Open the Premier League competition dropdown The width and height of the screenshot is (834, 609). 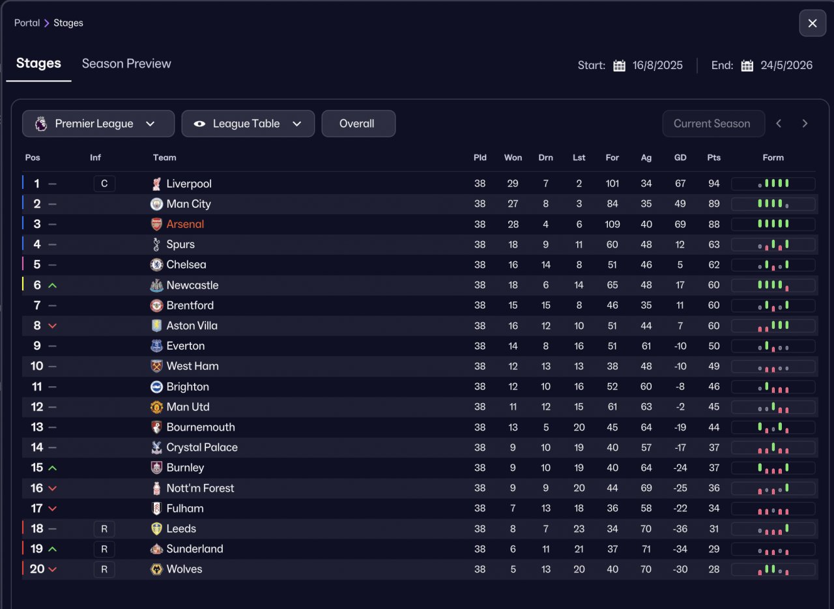click(98, 124)
